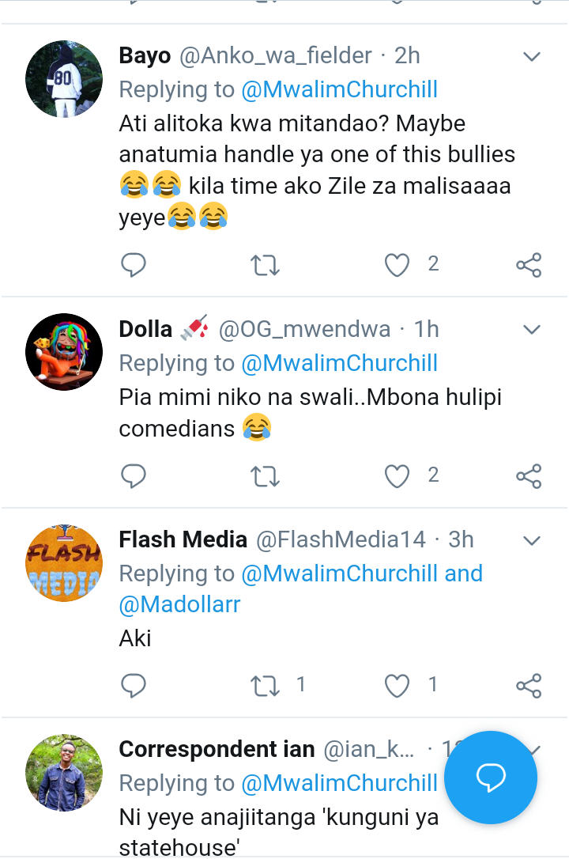
Task: Share Flash Media's tweet
Action: [529, 685]
